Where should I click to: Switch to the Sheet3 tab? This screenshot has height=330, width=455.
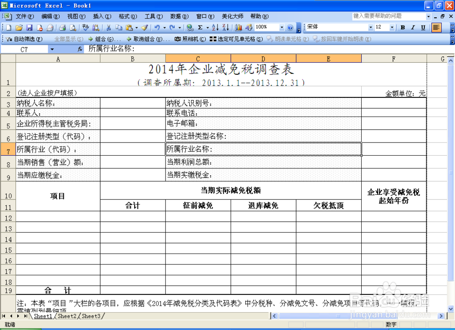point(91,316)
